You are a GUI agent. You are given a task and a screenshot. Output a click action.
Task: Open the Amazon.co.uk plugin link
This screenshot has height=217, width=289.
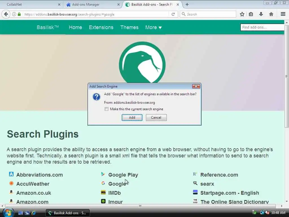point(34,193)
